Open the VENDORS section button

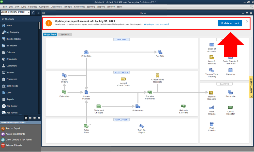click(122, 39)
